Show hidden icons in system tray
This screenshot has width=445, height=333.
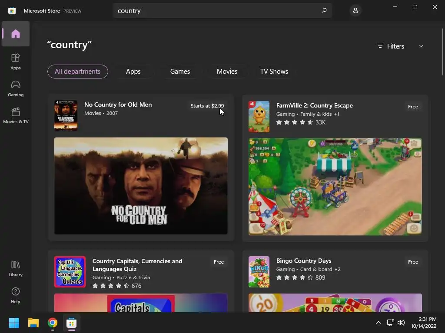(x=379, y=323)
